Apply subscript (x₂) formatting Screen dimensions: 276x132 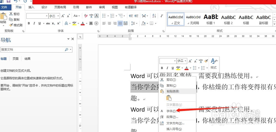point(53,23)
